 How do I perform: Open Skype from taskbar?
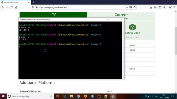click(x=92, y=96)
